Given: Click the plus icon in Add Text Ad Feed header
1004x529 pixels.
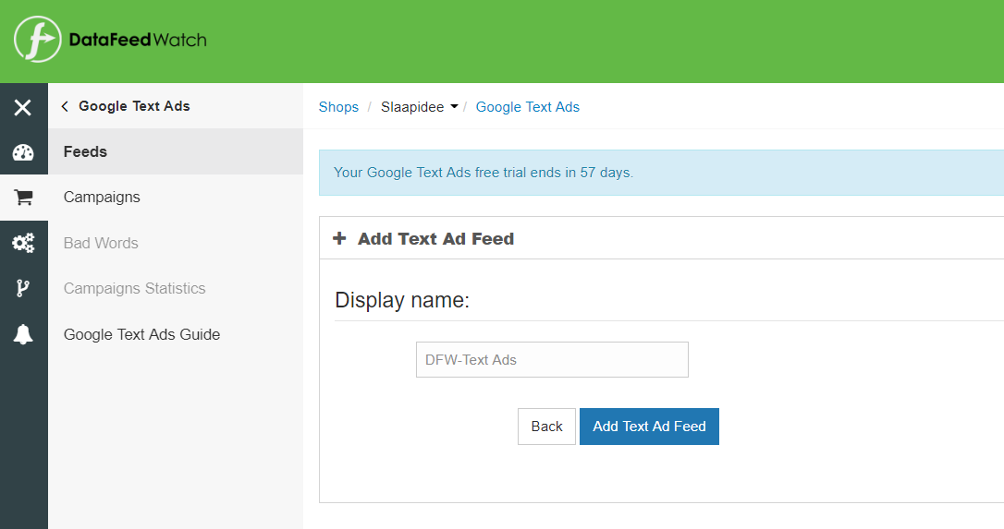Looking at the screenshot, I should click(x=339, y=238).
